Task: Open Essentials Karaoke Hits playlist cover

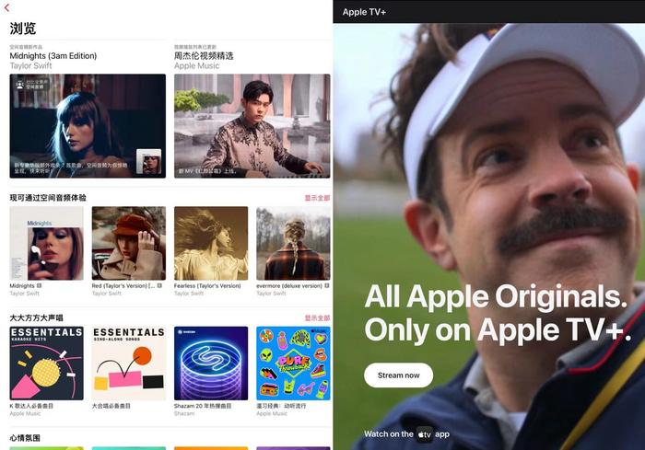Action: click(x=46, y=363)
